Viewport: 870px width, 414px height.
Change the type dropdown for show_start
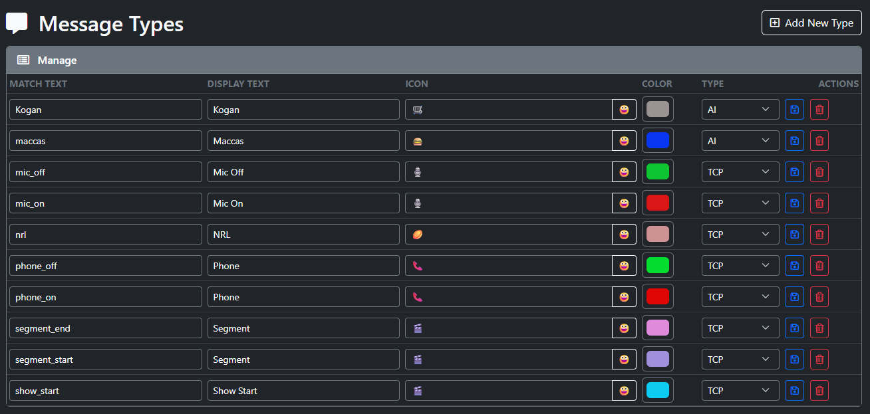pyautogui.click(x=740, y=391)
